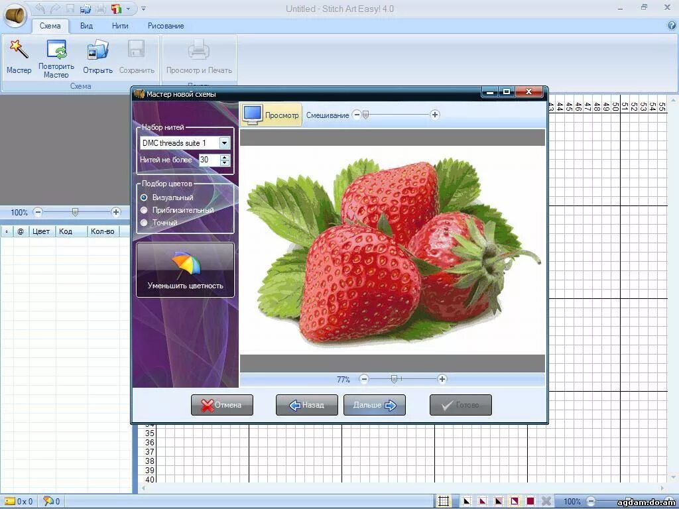This screenshot has width=679, height=509.
Task: Open the DMC threads suite 1 dropdown
Action: 224,142
